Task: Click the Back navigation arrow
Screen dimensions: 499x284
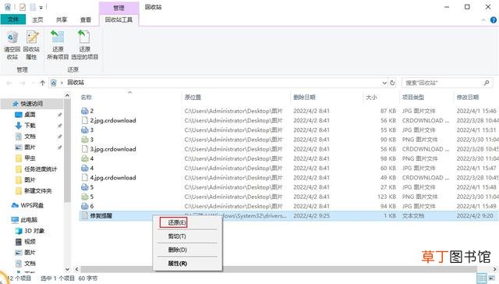Action: (9, 83)
